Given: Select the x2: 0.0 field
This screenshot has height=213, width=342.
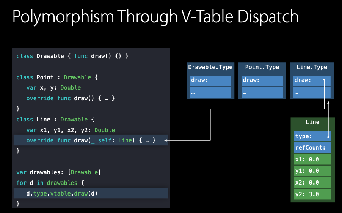Looking at the screenshot, I should 312,183.
